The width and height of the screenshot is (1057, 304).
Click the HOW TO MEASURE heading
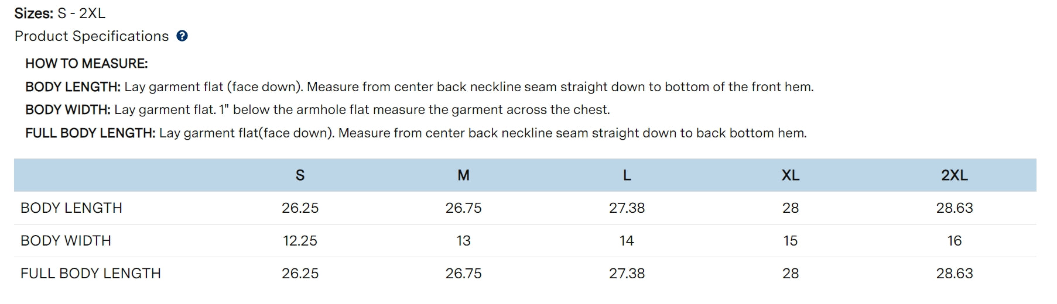tap(87, 64)
